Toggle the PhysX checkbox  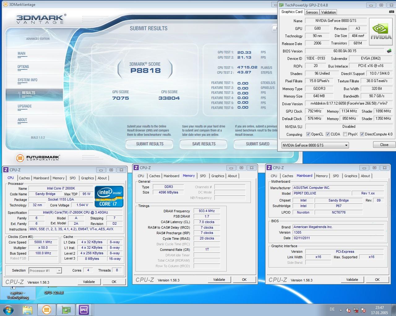click(345, 134)
